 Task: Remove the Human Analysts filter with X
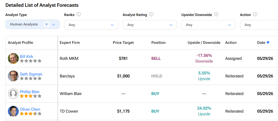46,24
